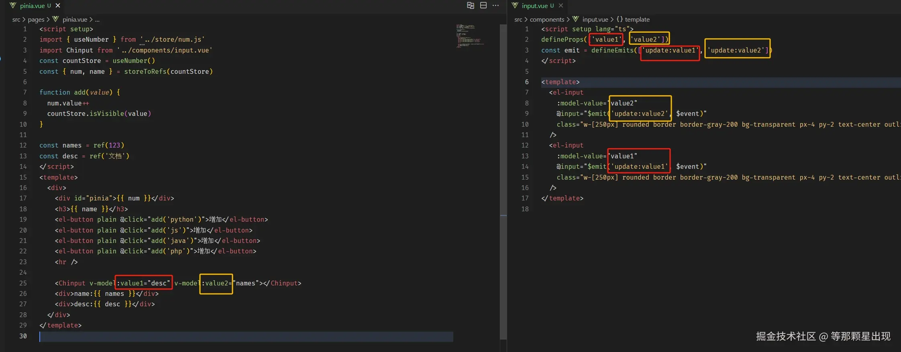
Task: Click the 'const countStore = useNumber()' line
Action: tap(97, 61)
